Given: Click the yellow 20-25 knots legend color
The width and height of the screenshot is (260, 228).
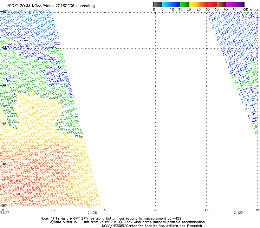Looking at the screenshot, I should pos(194,4).
